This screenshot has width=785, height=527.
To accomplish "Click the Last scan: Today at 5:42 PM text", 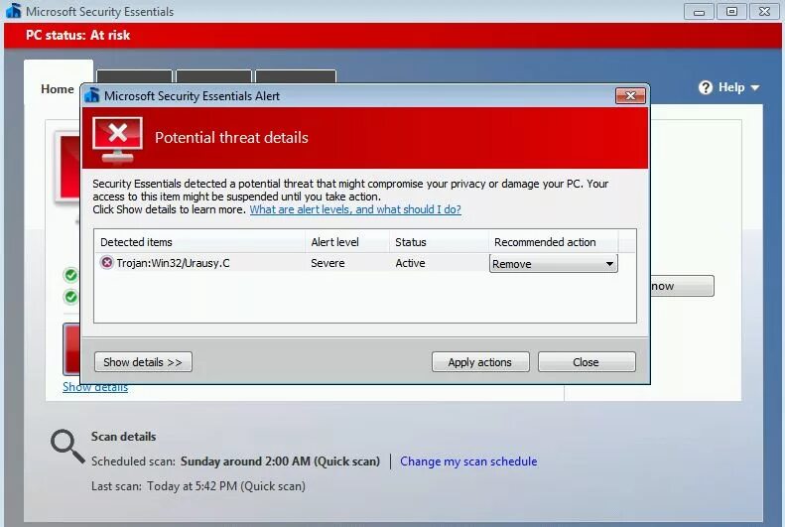I will coord(198,486).
